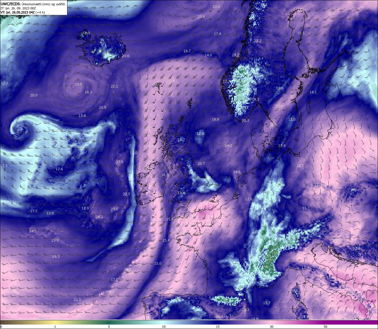Click the 24.3 value label
Viewport: 378px width, 329px height.
99,217
